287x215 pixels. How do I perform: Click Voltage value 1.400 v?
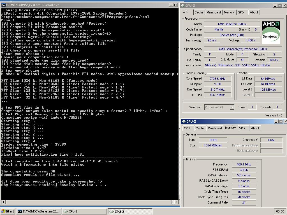coord(250,40)
